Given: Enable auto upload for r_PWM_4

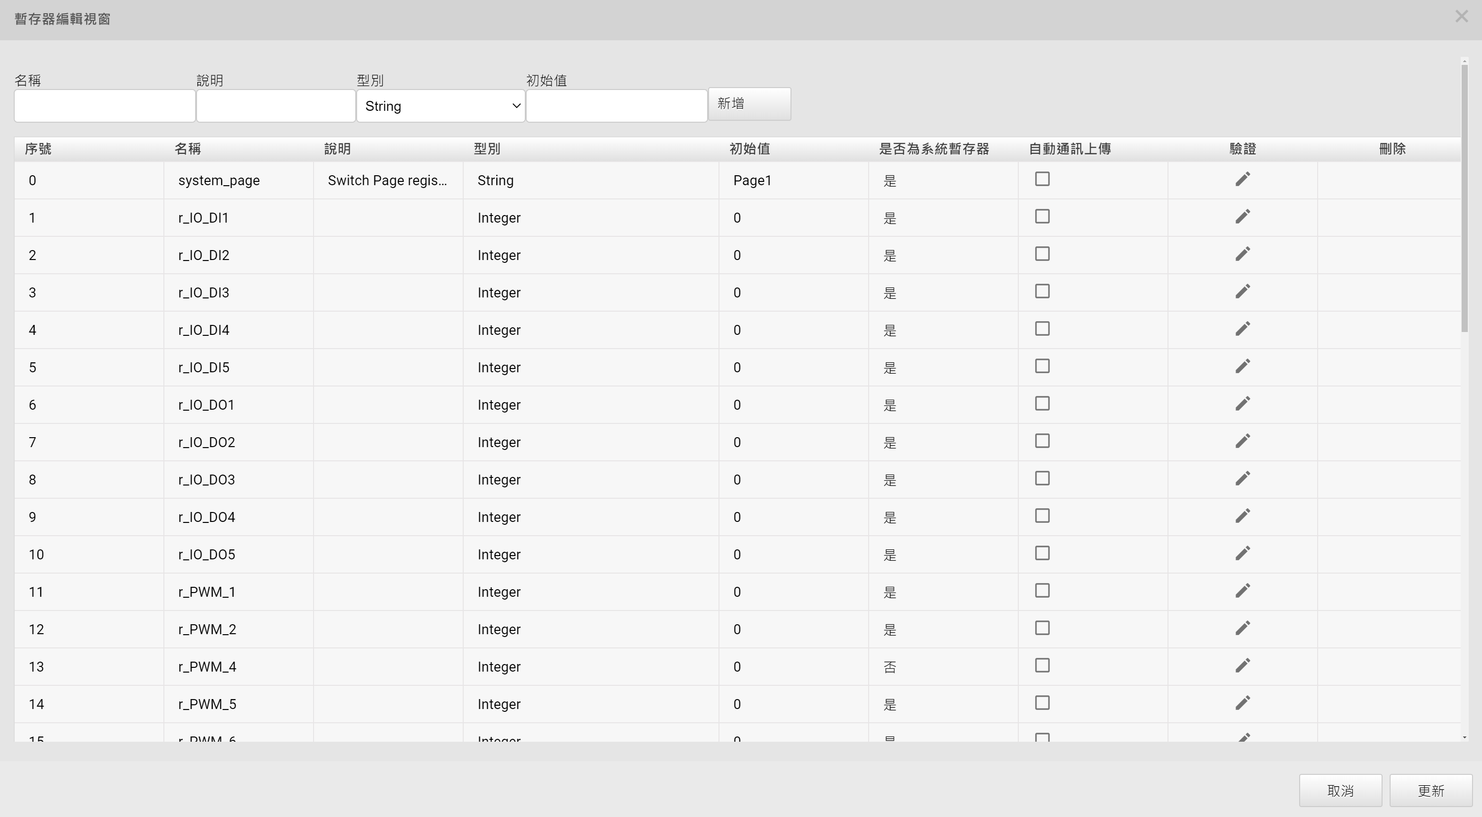Looking at the screenshot, I should 1042,665.
